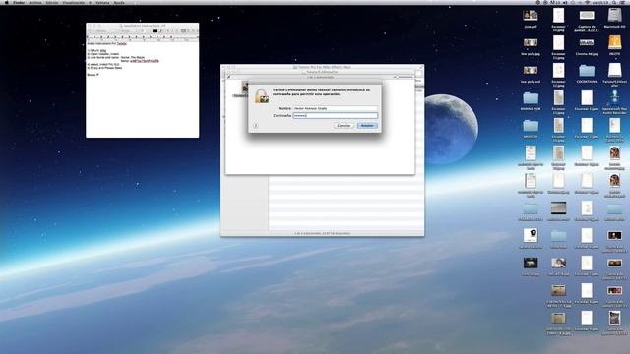Open the Edición menu
Screen dimensions: 630x354
(x=52, y=2)
